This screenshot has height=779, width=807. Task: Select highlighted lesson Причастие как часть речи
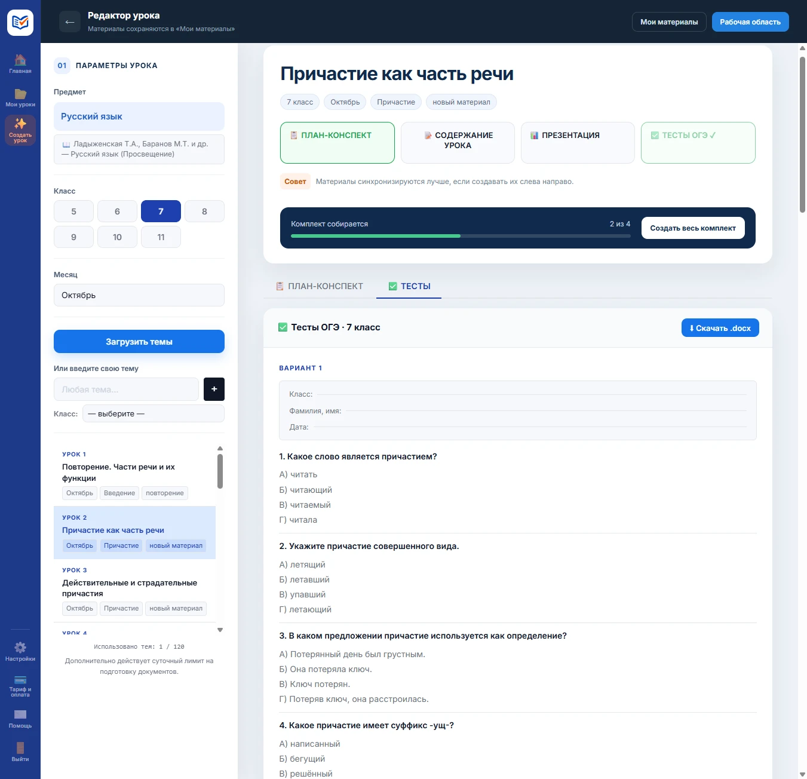[x=134, y=533]
